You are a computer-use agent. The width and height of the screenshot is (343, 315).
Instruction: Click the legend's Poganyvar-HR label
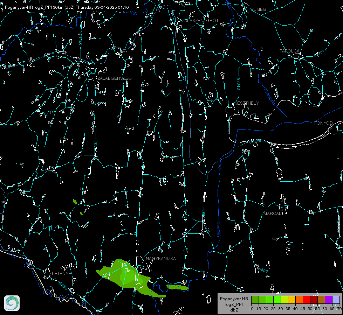pyautogui.click(x=234, y=299)
